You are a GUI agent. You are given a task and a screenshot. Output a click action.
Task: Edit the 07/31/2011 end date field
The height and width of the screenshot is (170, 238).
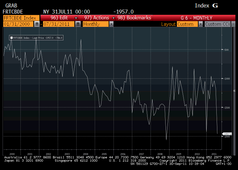click(59, 24)
